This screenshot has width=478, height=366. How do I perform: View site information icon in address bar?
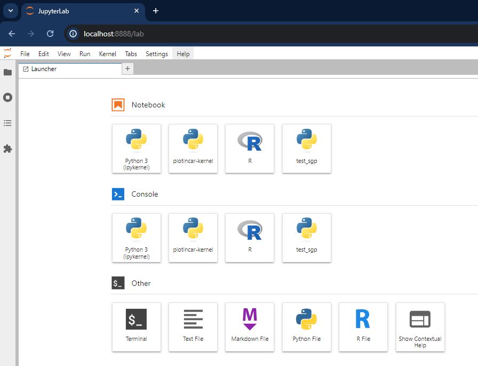[x=73, y=34]
